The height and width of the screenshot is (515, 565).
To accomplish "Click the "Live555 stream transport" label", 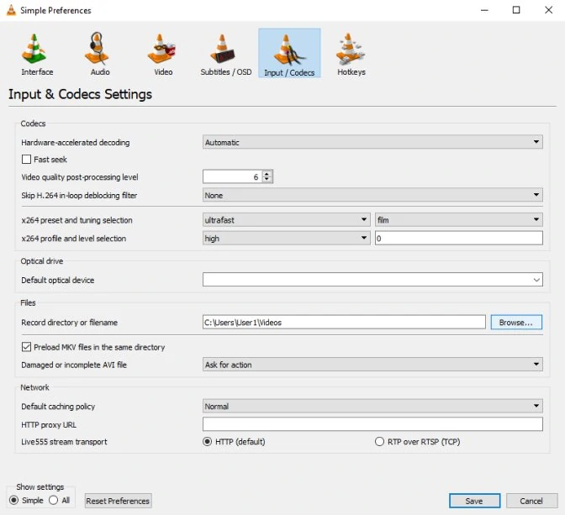I will tap(64, 442).
